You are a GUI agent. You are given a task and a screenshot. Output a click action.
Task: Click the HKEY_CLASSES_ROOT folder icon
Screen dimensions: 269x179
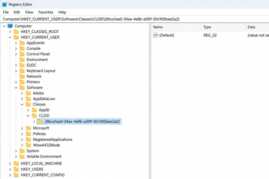click(16, 32)
